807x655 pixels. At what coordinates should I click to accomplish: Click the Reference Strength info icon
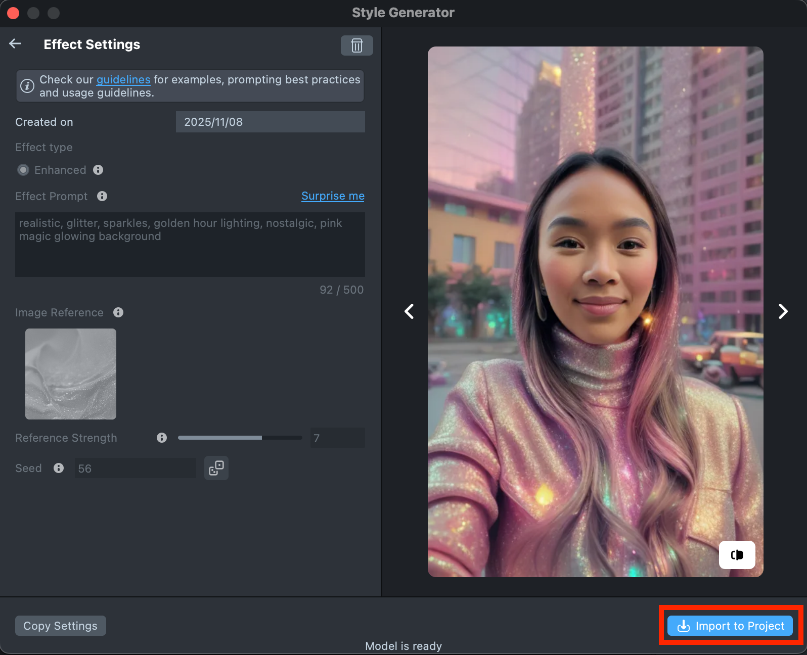click(x=162, y=438)
